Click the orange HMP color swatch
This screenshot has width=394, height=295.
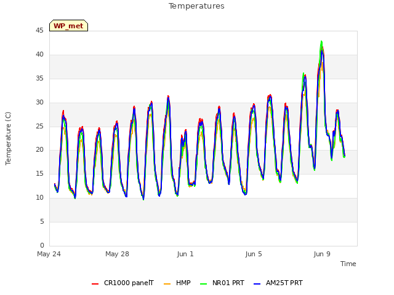167,283
